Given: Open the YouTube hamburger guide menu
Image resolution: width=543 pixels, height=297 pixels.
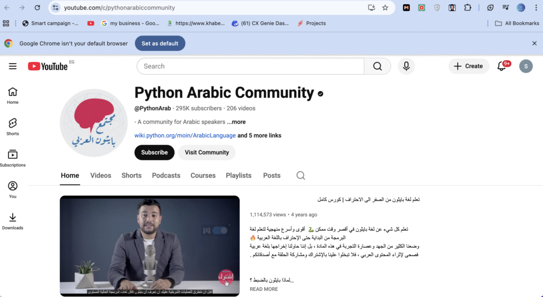Looking at the screenshot, I should click(x=13, y=66).
